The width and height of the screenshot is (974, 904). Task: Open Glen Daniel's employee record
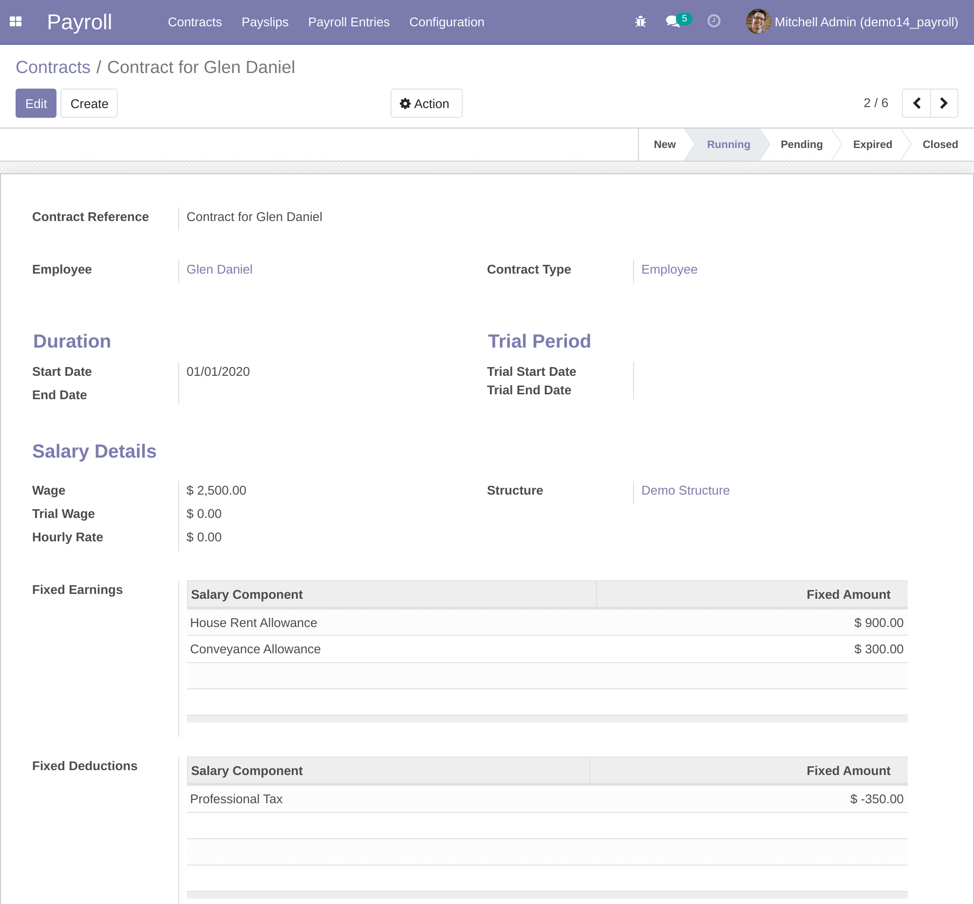219,269
